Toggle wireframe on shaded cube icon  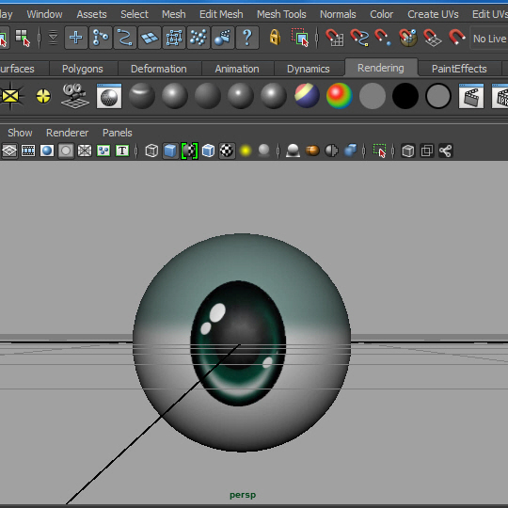208,151
